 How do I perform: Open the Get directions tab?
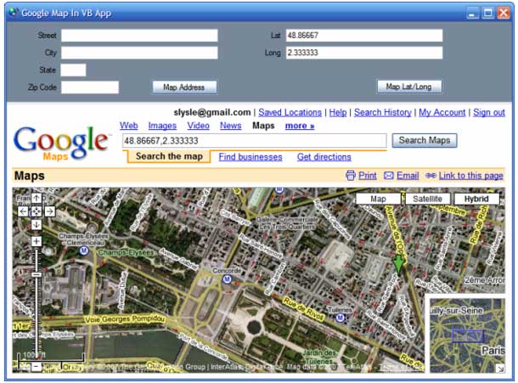[x=324, y=157]
